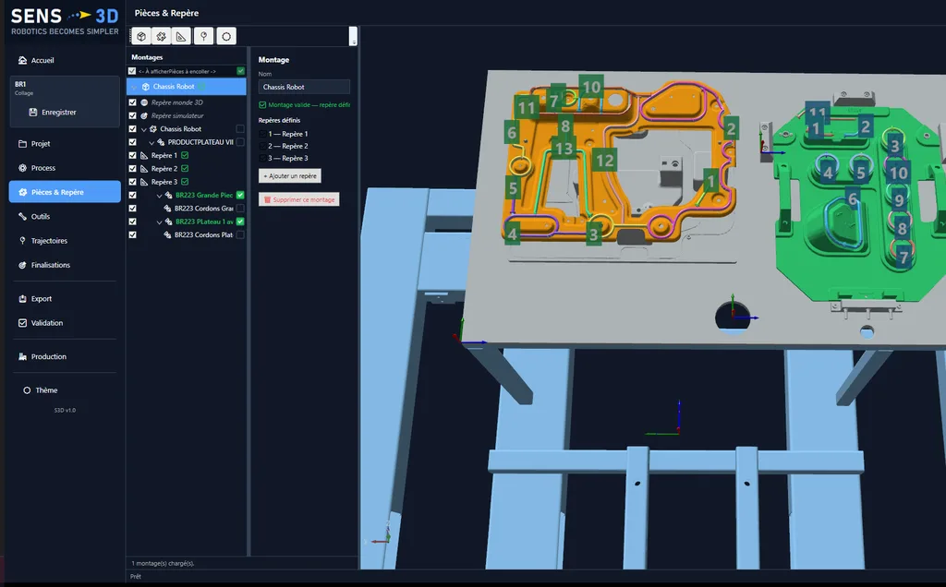Open the Outils section
The image size is (946, 587).
65,216
